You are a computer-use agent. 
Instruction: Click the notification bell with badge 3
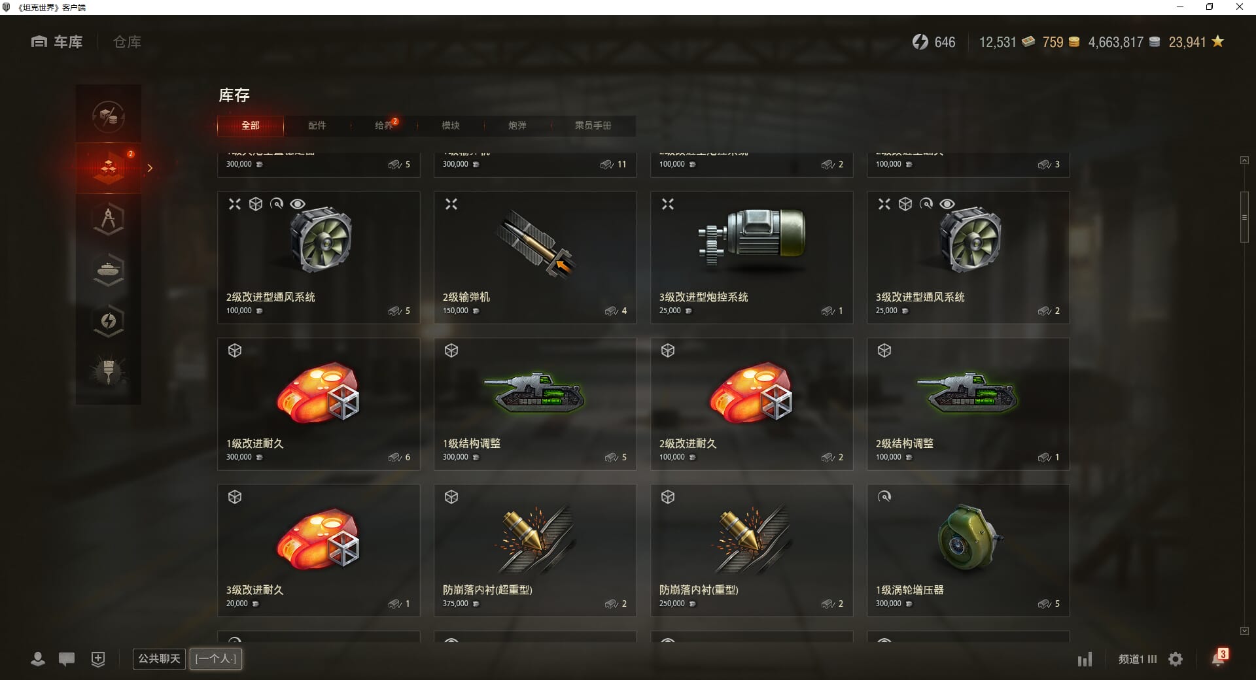click(1219, 658)
